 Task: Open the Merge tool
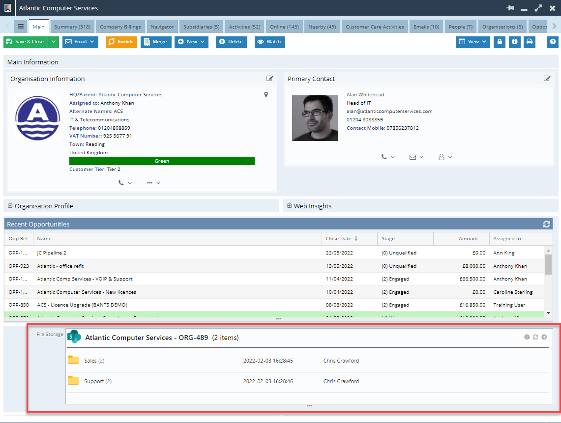click(156, 42)
